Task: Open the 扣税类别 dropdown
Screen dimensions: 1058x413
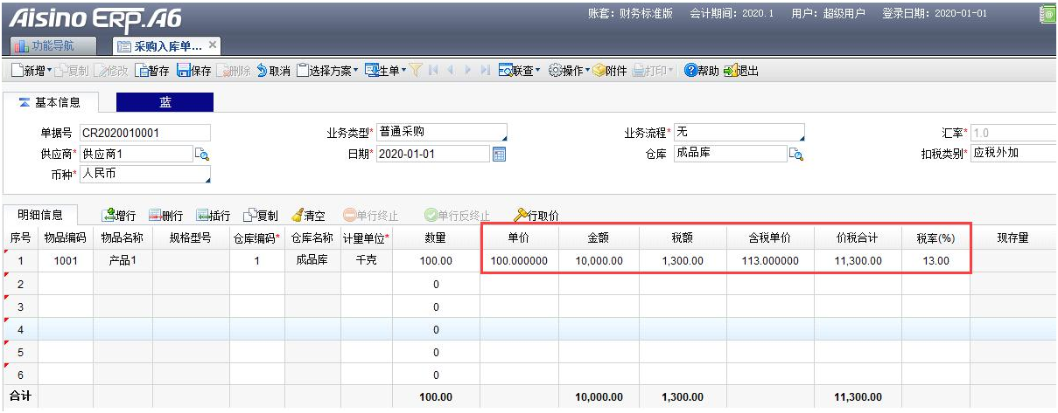Action: pyautogui.click(x=1013, y=154)
